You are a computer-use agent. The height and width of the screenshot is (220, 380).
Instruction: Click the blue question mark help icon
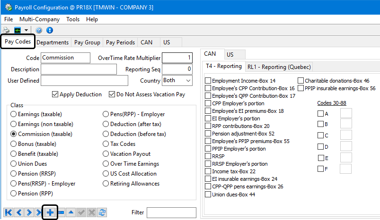(x=39, y=30)
